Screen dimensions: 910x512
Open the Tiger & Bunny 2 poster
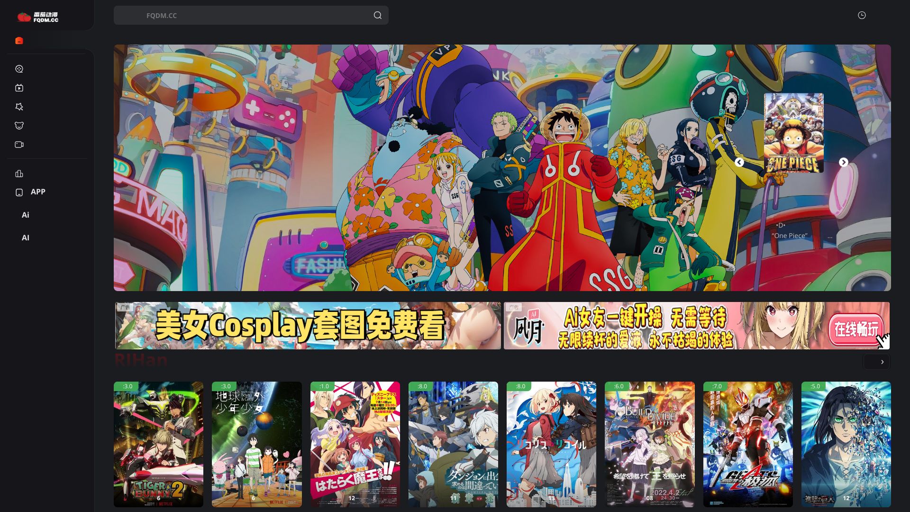158,444
